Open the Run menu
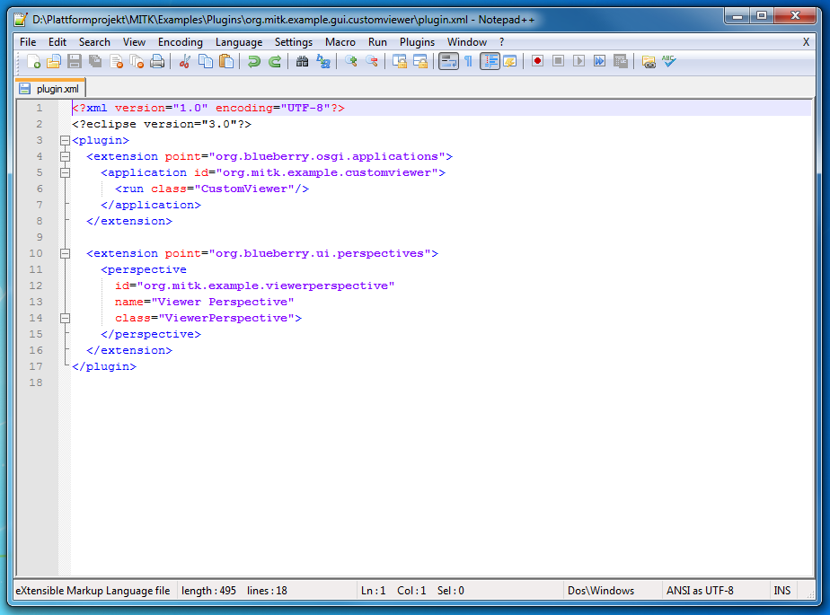Viewport: 830px width, 615px height. (377, 42)
